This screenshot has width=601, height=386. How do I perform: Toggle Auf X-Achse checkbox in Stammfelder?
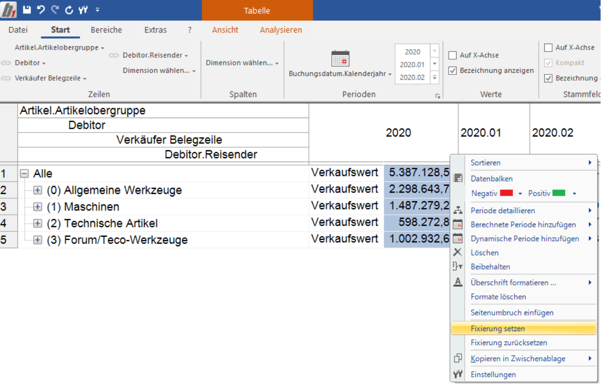(x=548, y=47)
